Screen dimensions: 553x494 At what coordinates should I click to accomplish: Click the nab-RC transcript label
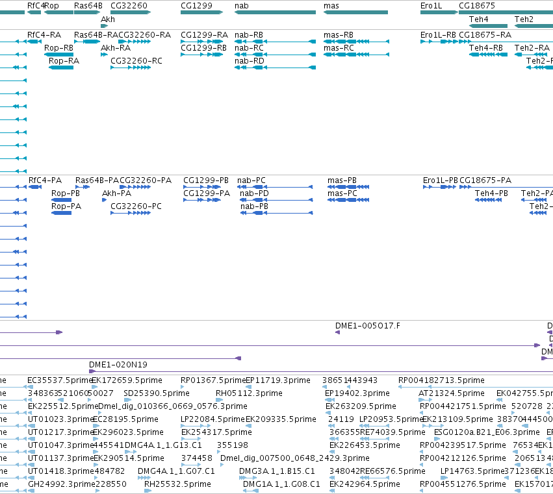pyautogui.click(x=249, y=48)
